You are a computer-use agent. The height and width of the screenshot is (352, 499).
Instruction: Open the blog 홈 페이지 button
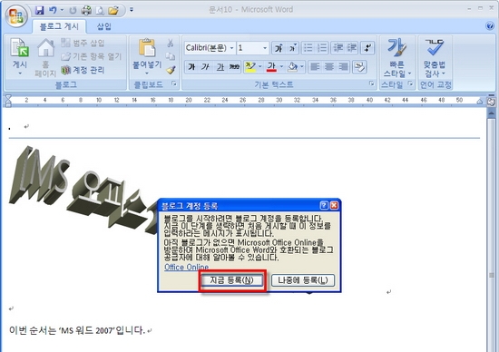click(45, 57)
